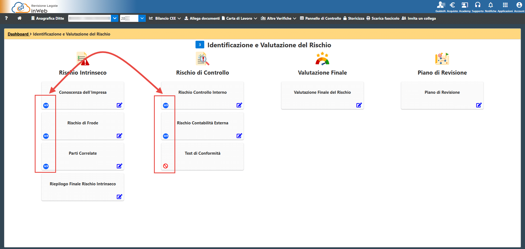Open the company selection dropdown arrow
The width and height of the screenshot is (525, 249).
click(115, 18)
